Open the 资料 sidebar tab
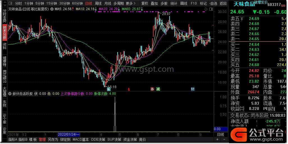This screenshot has height=144, width=288. [x=4, y=46]
